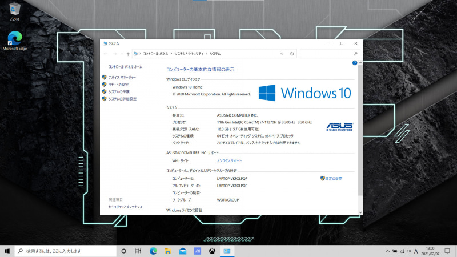This screenshot has height=257, width=457.
Task: Open Microsoft Edge desktop shortcut
Action: pos(15,41)
